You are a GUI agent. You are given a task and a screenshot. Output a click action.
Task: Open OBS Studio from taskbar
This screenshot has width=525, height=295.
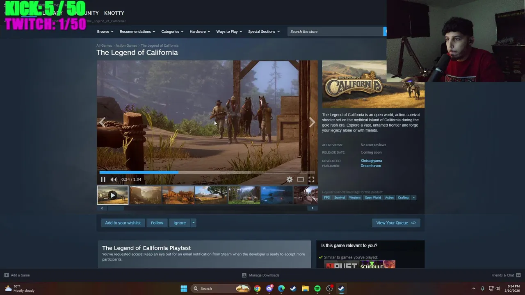(x=329, y=288)
